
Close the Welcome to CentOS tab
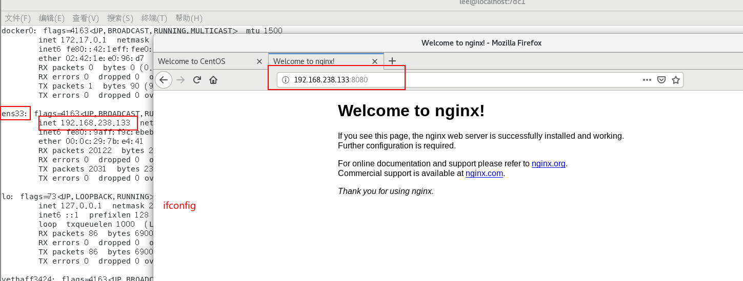coord(259,61)
